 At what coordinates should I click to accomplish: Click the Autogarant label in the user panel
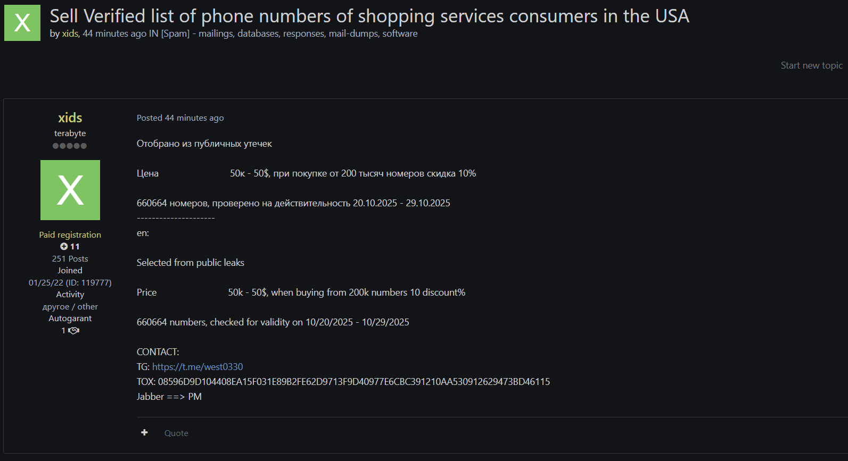pos(70,318)
